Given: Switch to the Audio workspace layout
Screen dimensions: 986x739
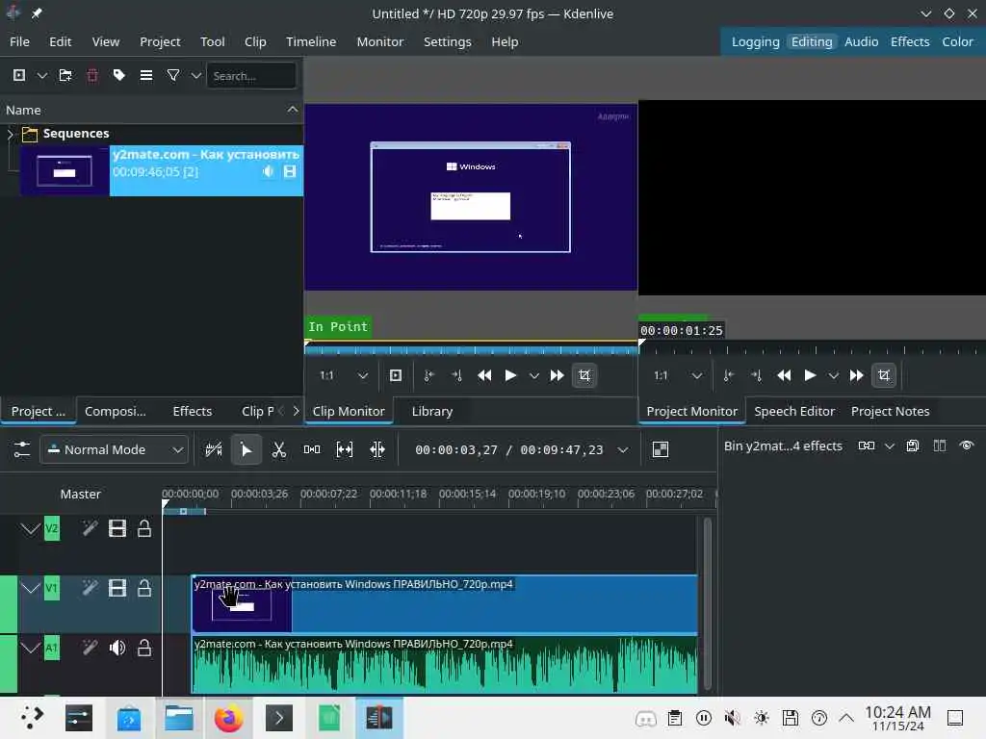Looking at the screenshot, I should [861, 42].
